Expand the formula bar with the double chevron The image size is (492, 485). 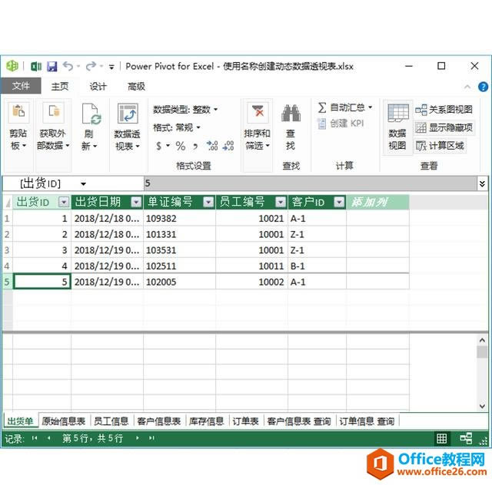[482, 183]
